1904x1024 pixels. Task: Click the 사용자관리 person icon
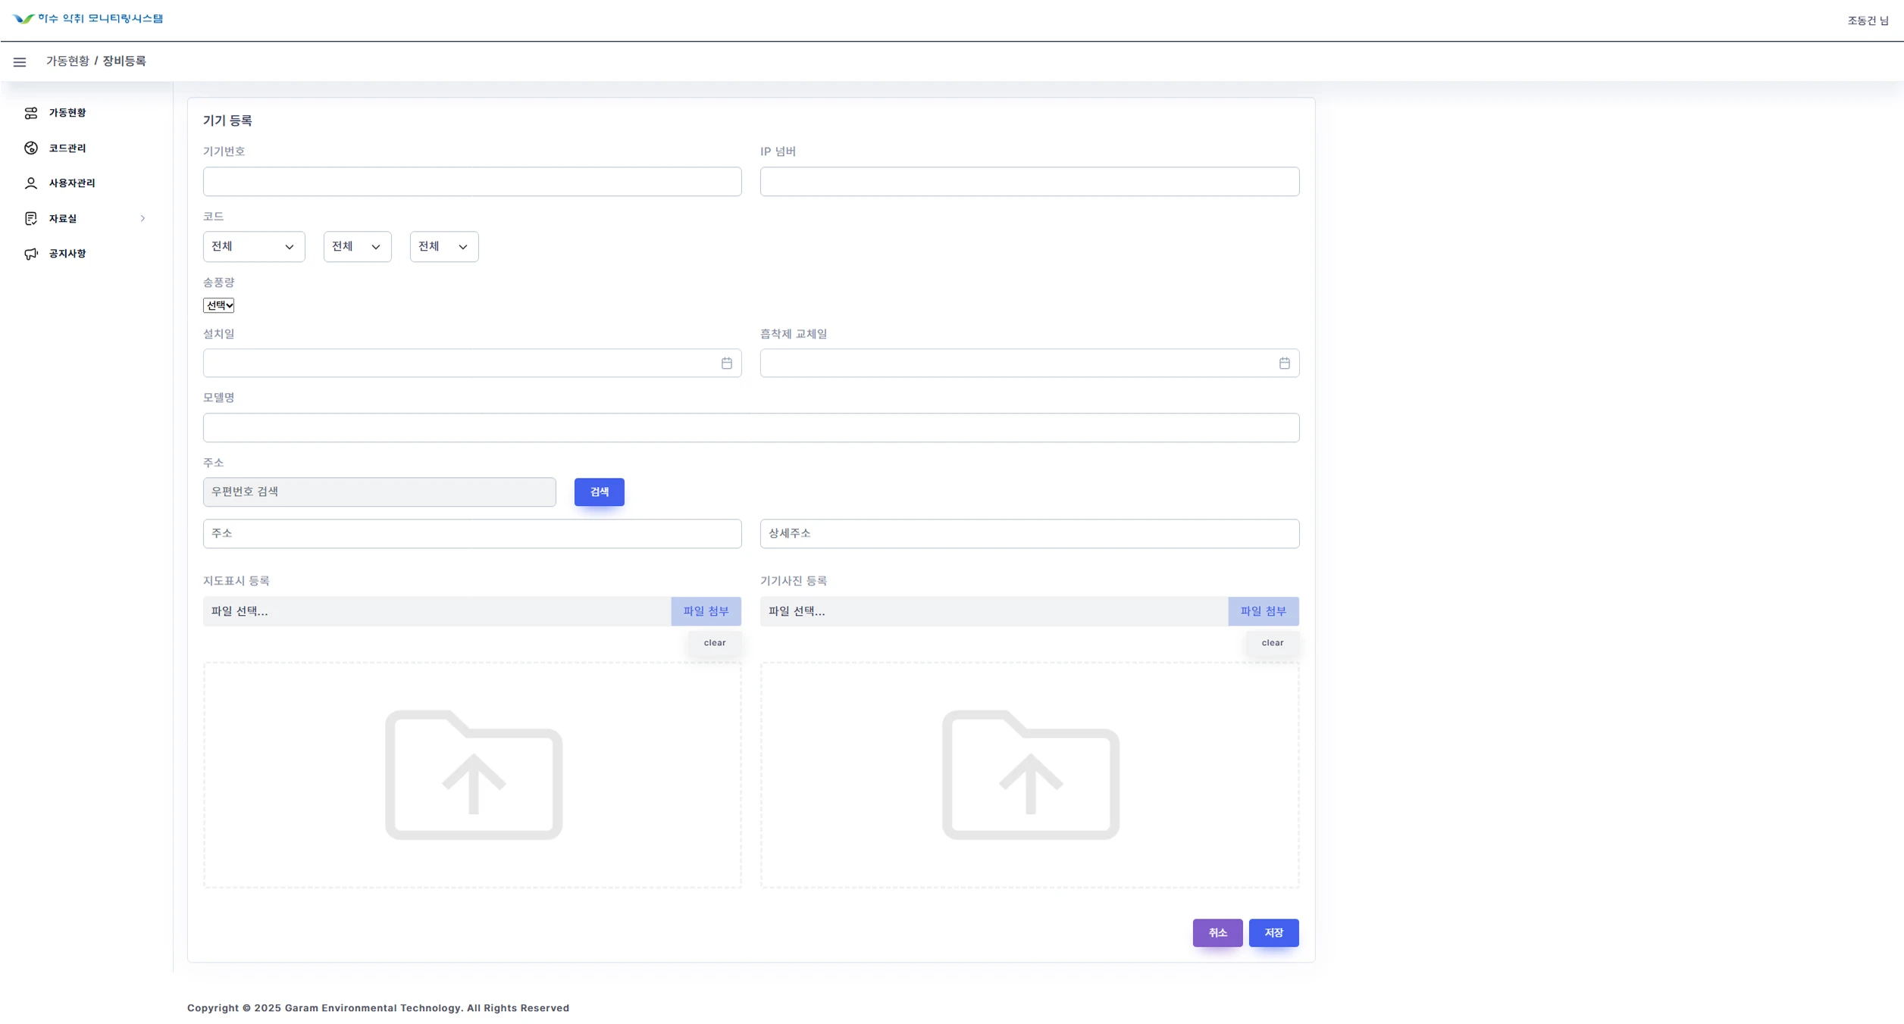point(31,183)
